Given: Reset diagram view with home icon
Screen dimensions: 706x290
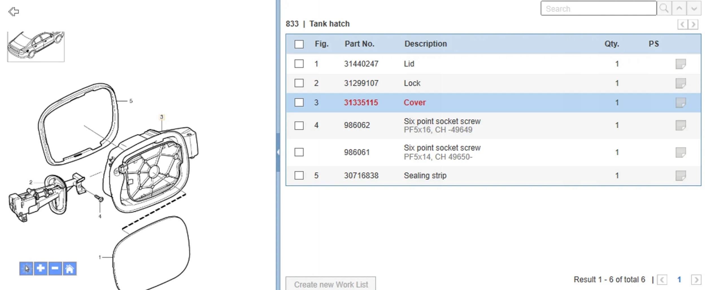Looking at the screenshot, I should [x=69, y=268].
